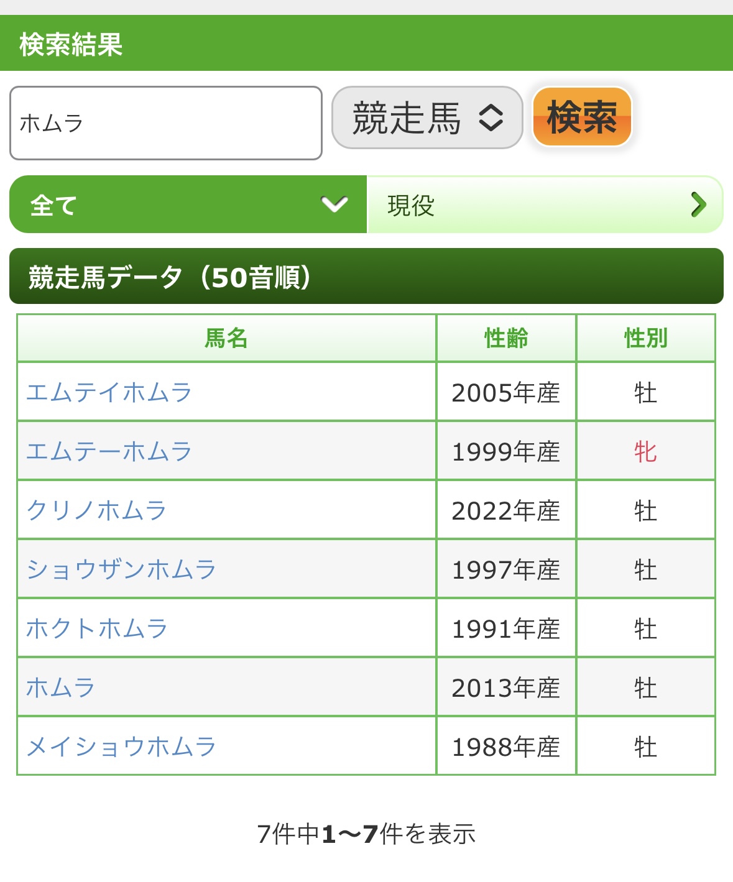733x882 pixels.
Task: Open the ホムラ horse link in the table
Action: coord(60,687)
